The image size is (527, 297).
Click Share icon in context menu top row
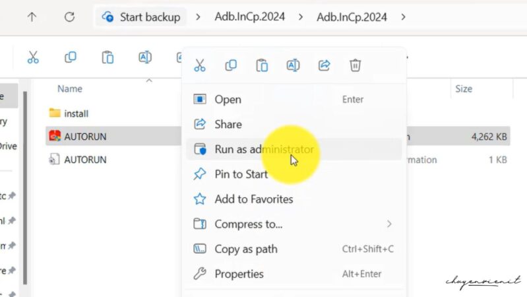[x=325, y=65]
